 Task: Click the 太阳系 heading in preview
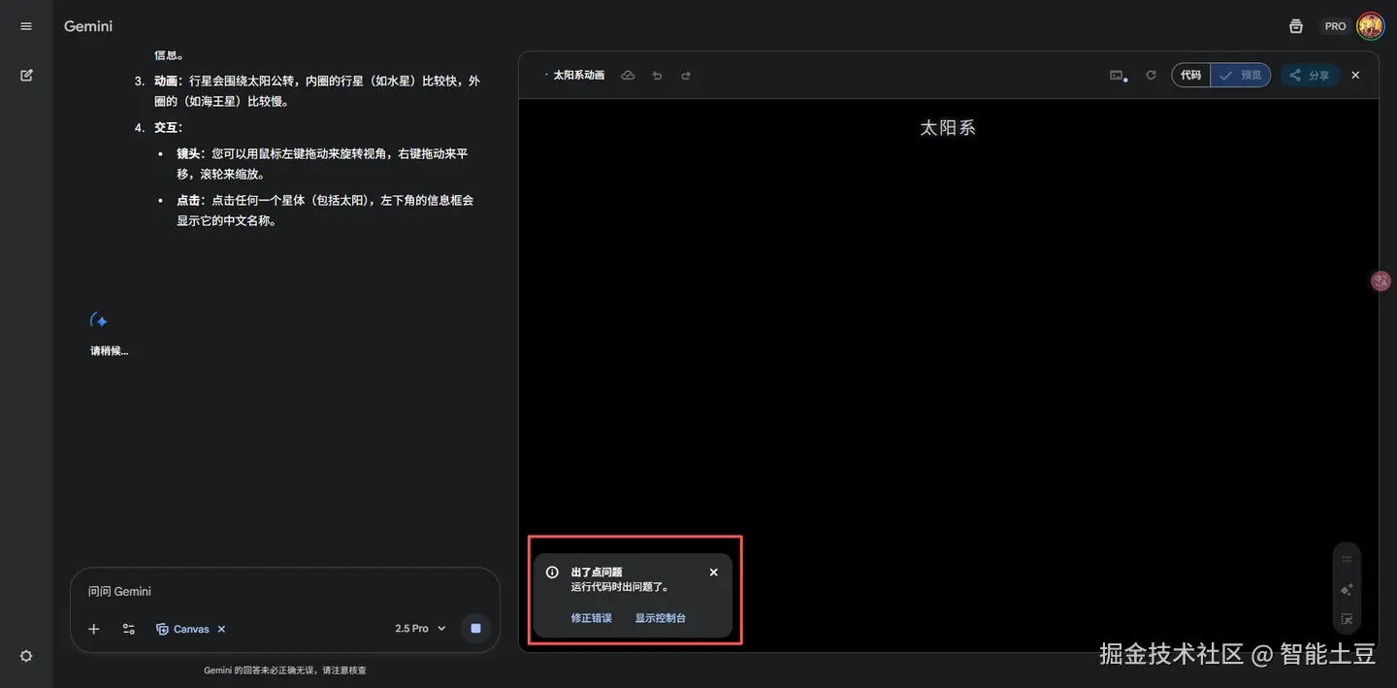pos(948,128)
